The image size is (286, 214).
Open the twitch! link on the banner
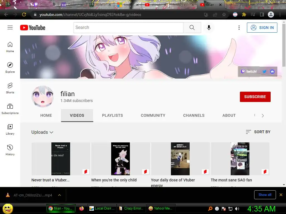click(x=249, y=72)
